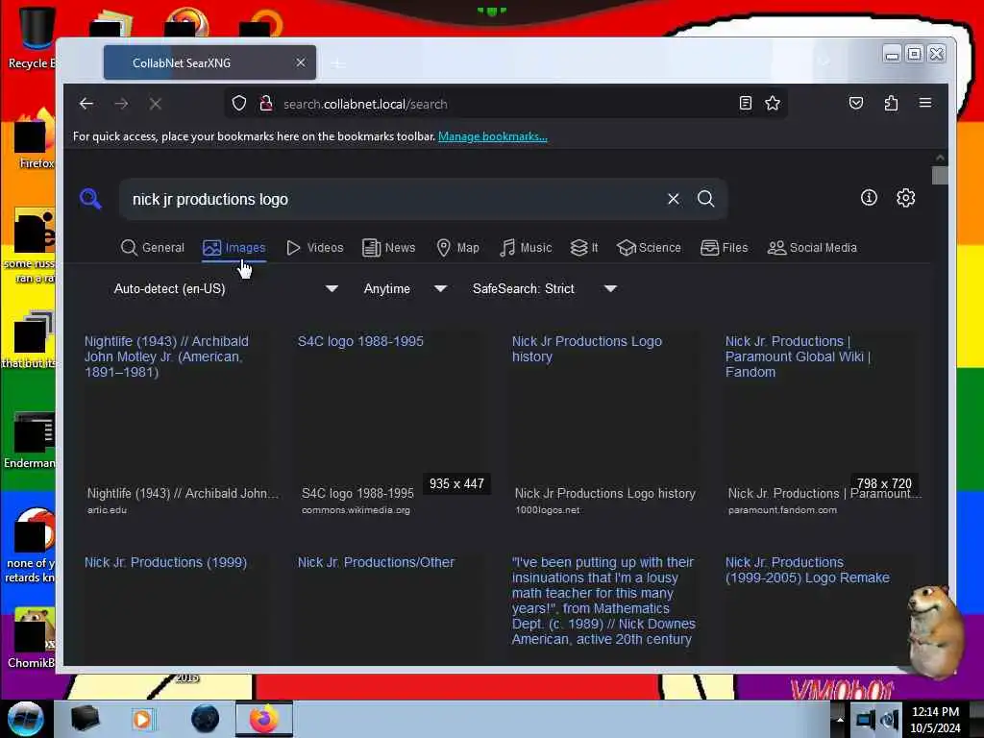984x738 pixels.
Task: Select Social Media category
Action: 812,248
